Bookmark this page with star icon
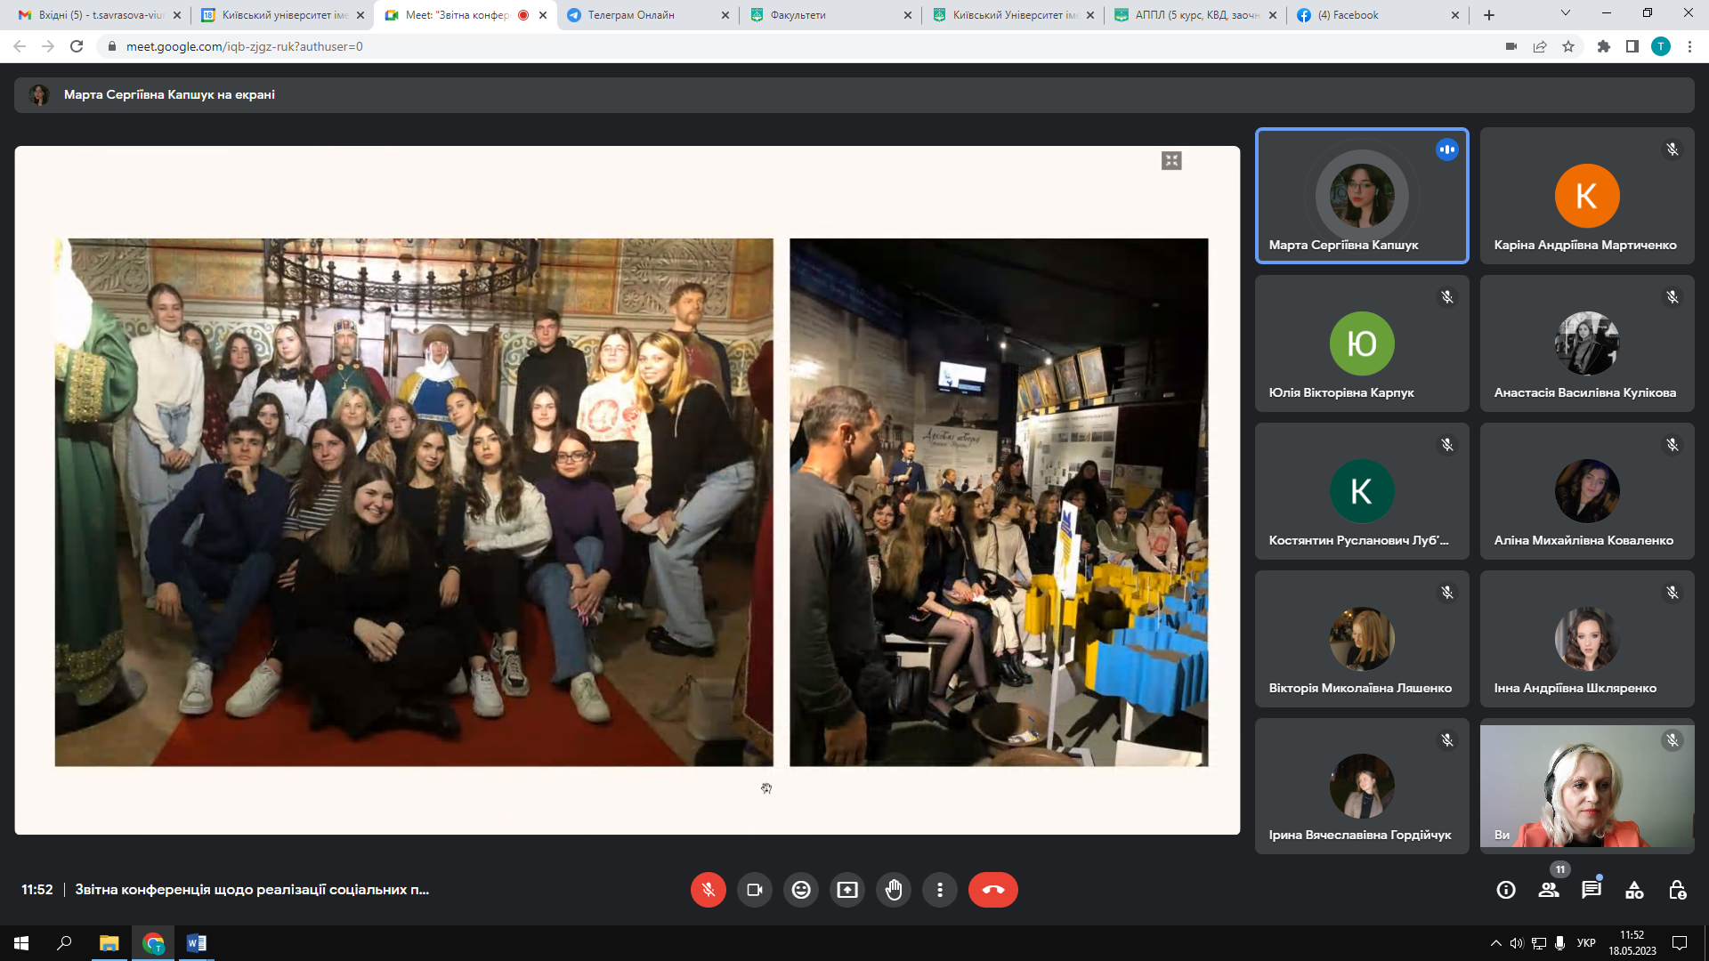This screenshot has height=961, width=1709. [x=1568, y=46]
